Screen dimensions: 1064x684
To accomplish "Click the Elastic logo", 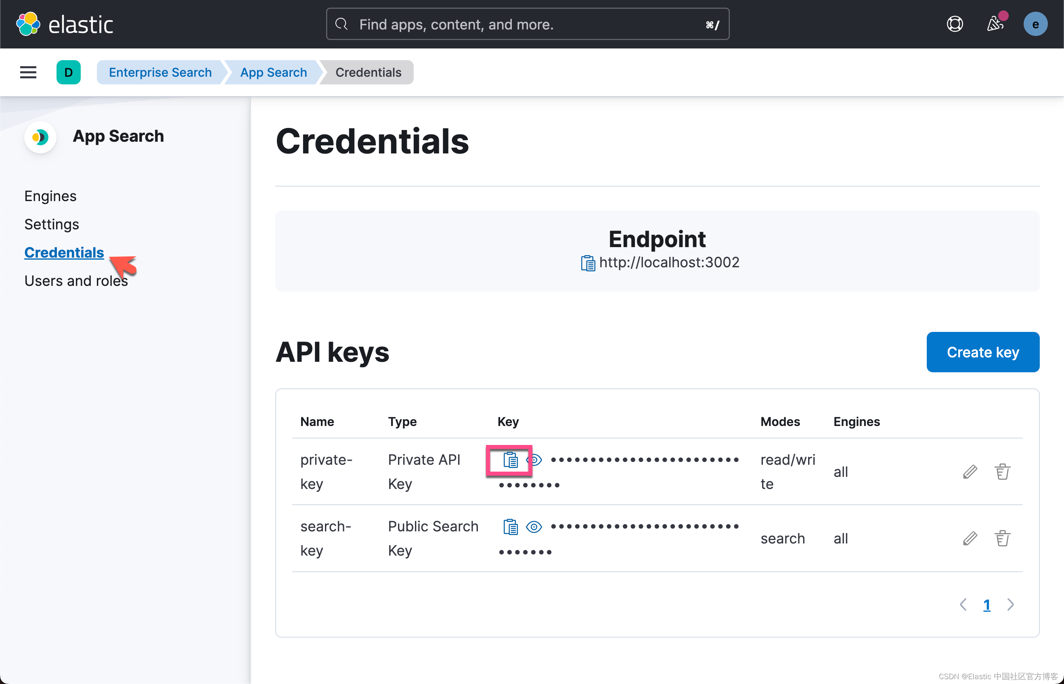I will pyautogui.click(x=65, y=24).
